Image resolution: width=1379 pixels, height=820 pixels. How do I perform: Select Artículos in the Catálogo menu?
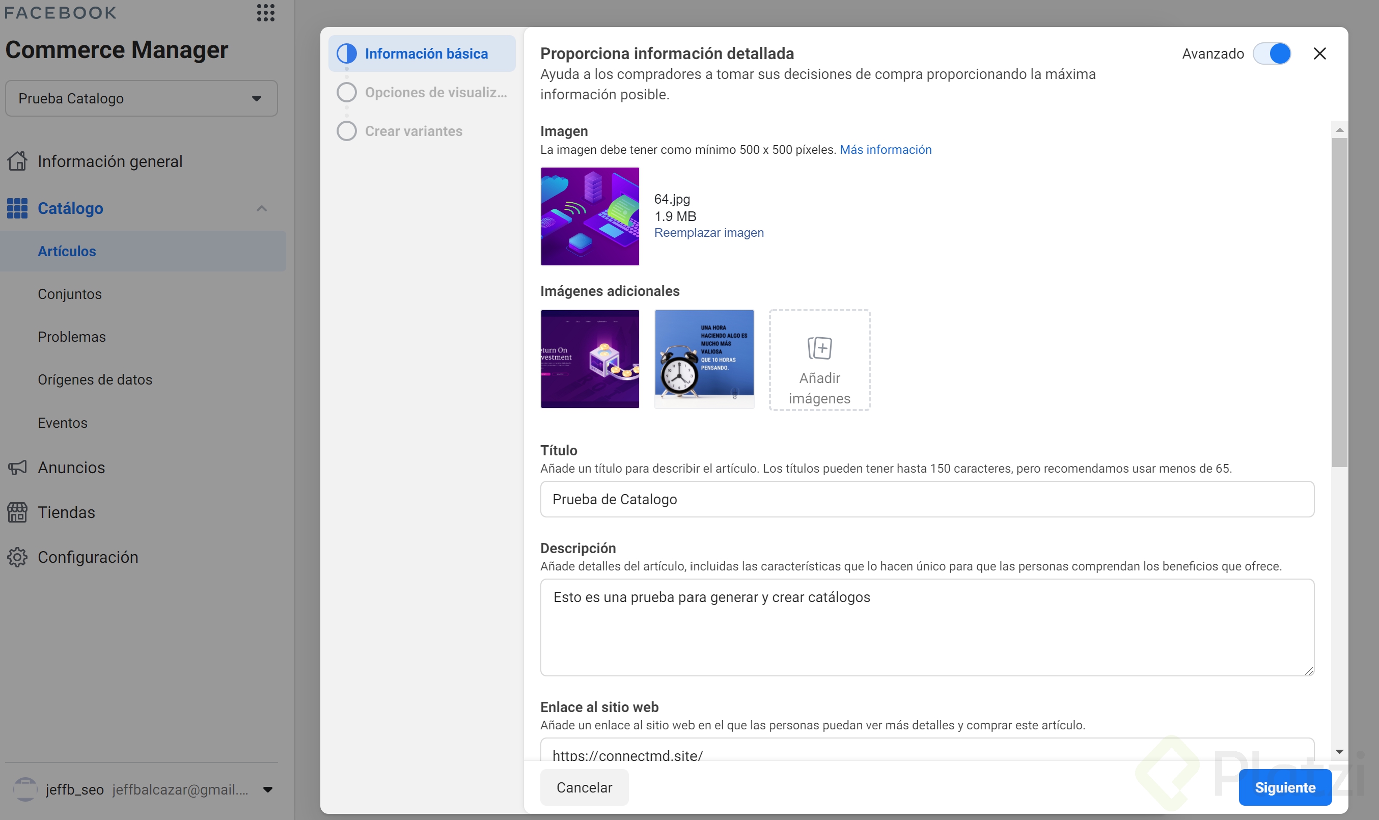pos(143,251)
